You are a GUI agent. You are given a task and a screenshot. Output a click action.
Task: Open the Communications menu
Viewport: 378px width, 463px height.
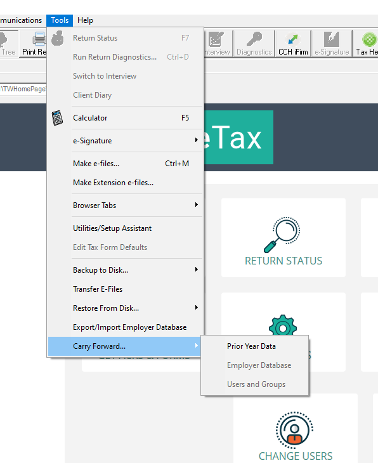(21, 20)
